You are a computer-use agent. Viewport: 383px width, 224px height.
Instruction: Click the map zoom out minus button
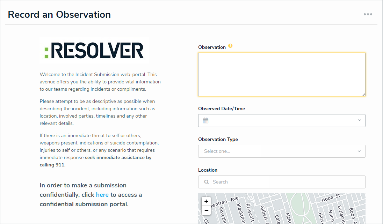(x=206, y=210)
